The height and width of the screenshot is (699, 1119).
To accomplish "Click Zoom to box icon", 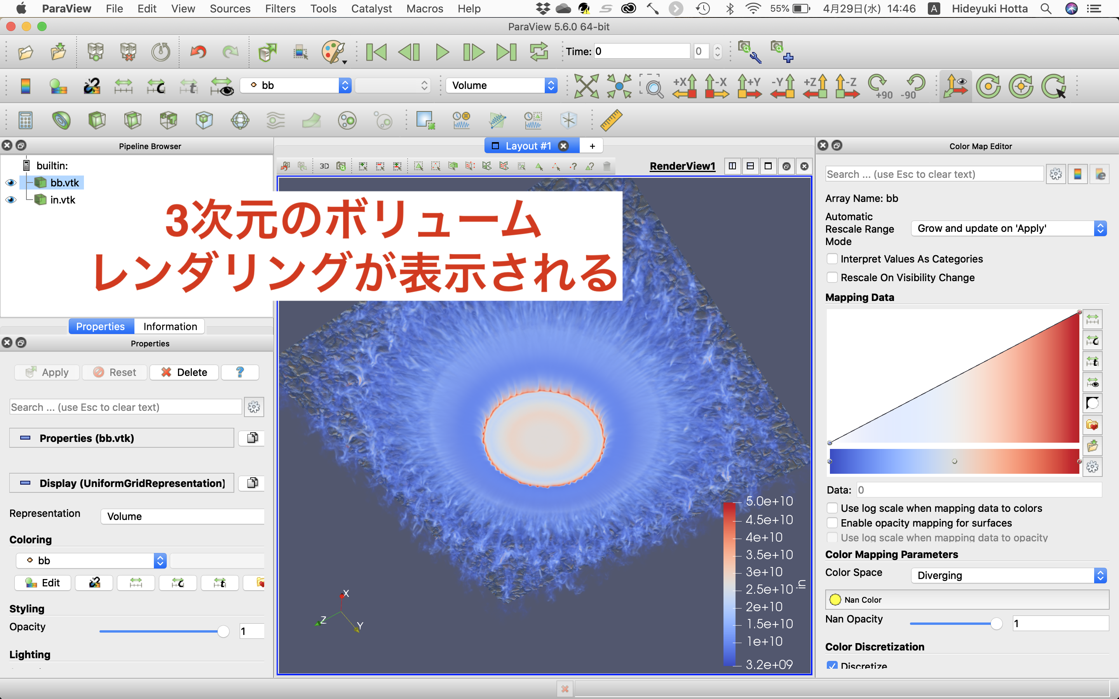I will tap(652, 86).
